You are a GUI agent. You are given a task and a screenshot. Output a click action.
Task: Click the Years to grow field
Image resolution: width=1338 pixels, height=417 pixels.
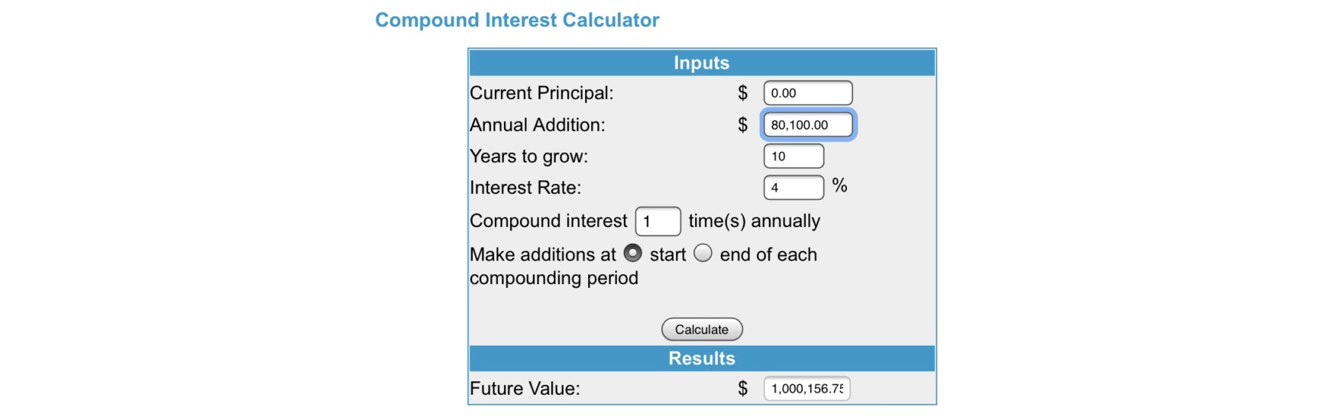pyautogui.click(x=793, y=157)
